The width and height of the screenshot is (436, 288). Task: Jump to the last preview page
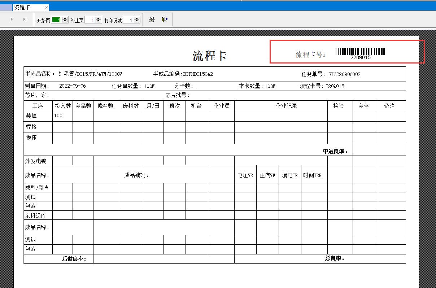tap(25, 19)
